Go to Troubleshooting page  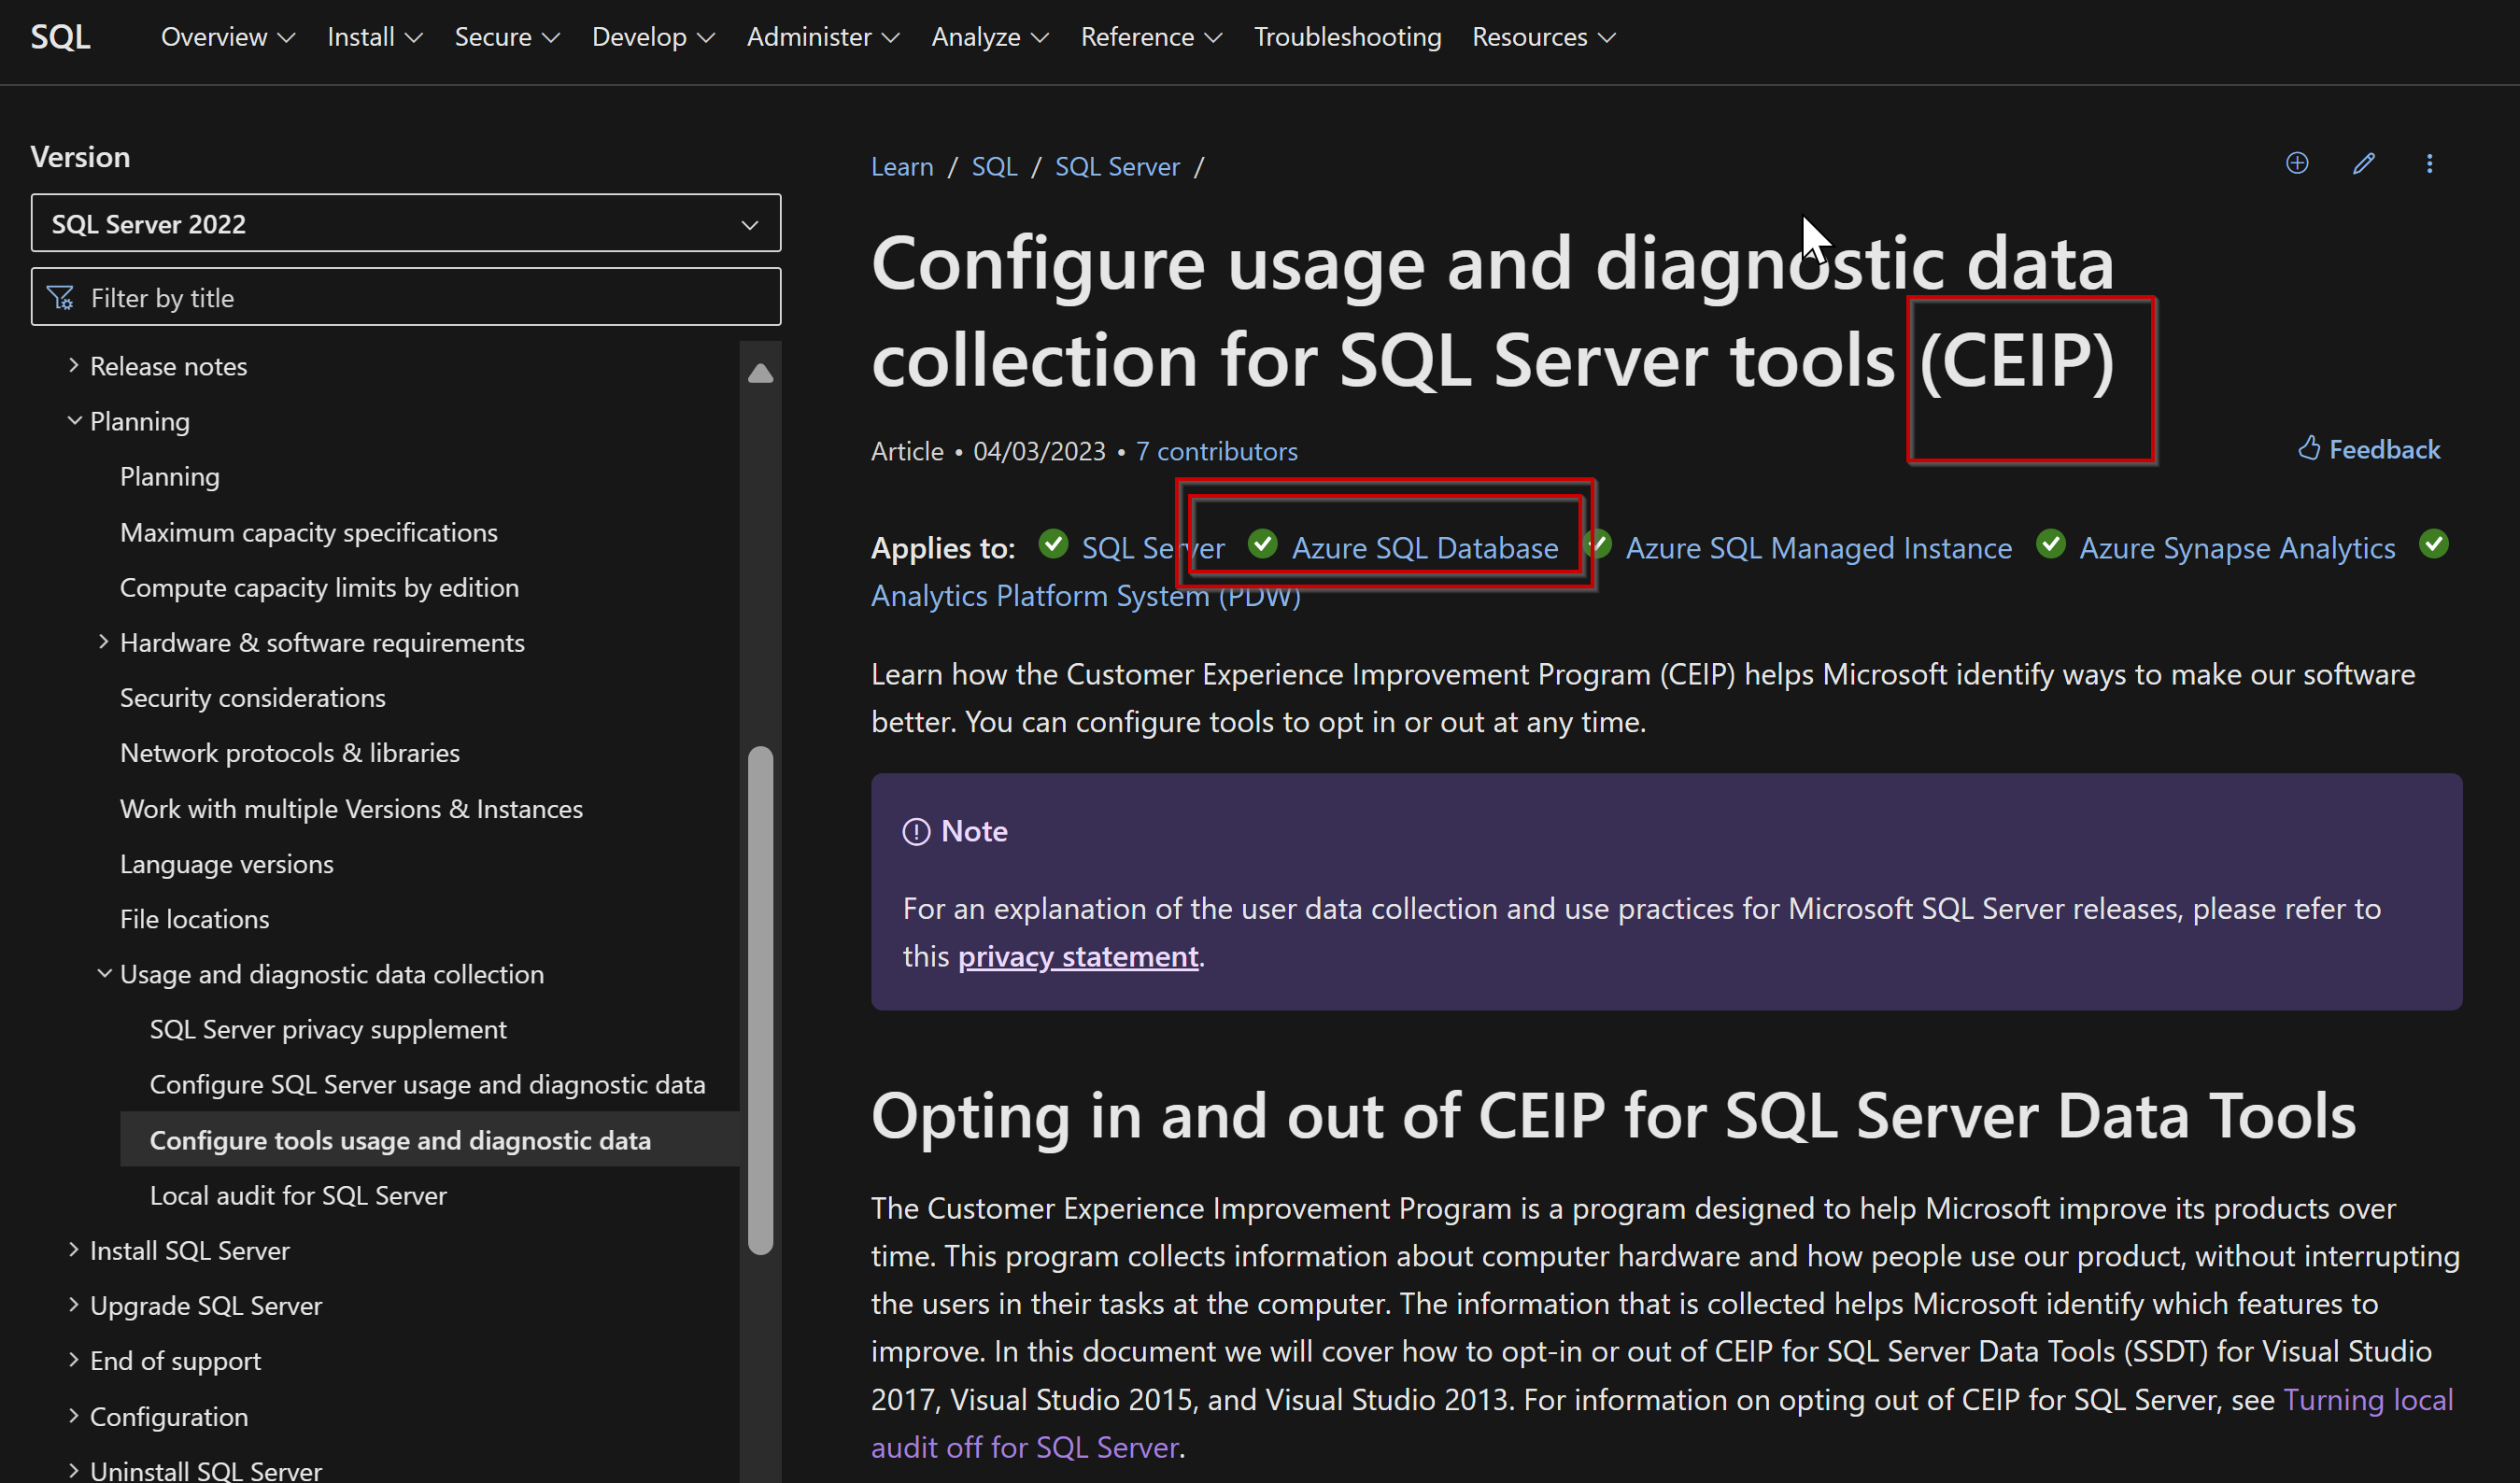tap(1347, 37)
